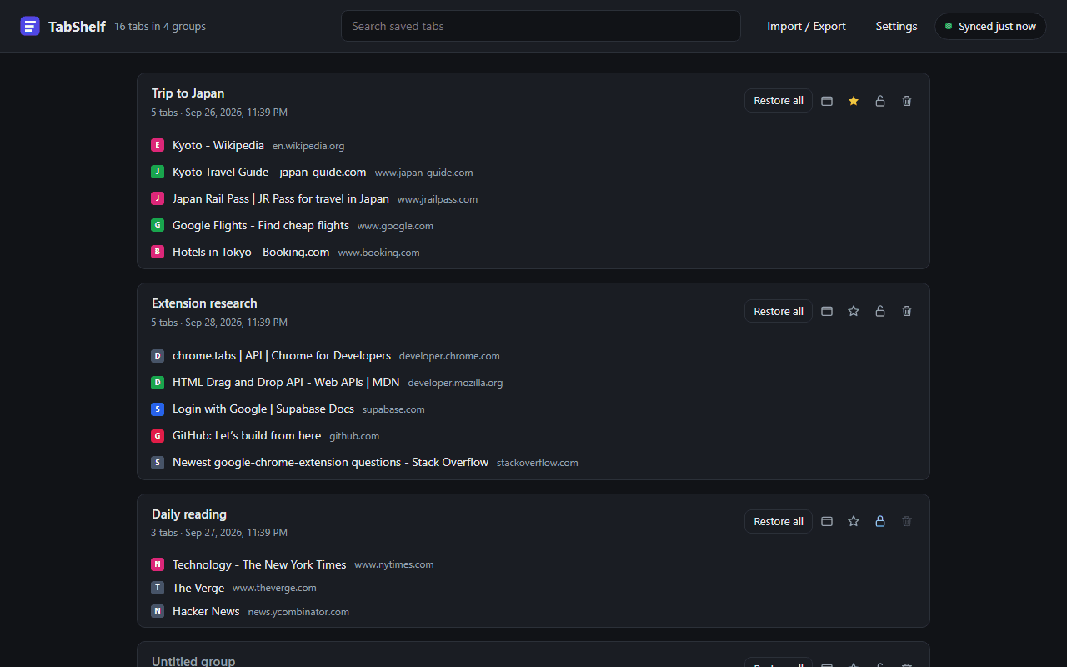
Task: Open Hotels in Tokyo - Booking.com
Action: pyautogui.click(x=251, y=252)
